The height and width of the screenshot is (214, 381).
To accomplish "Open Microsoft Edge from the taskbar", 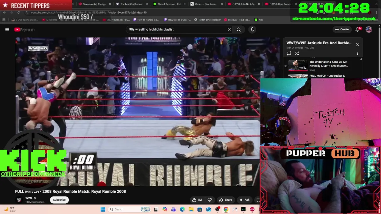I will click(x=182, y=209).
